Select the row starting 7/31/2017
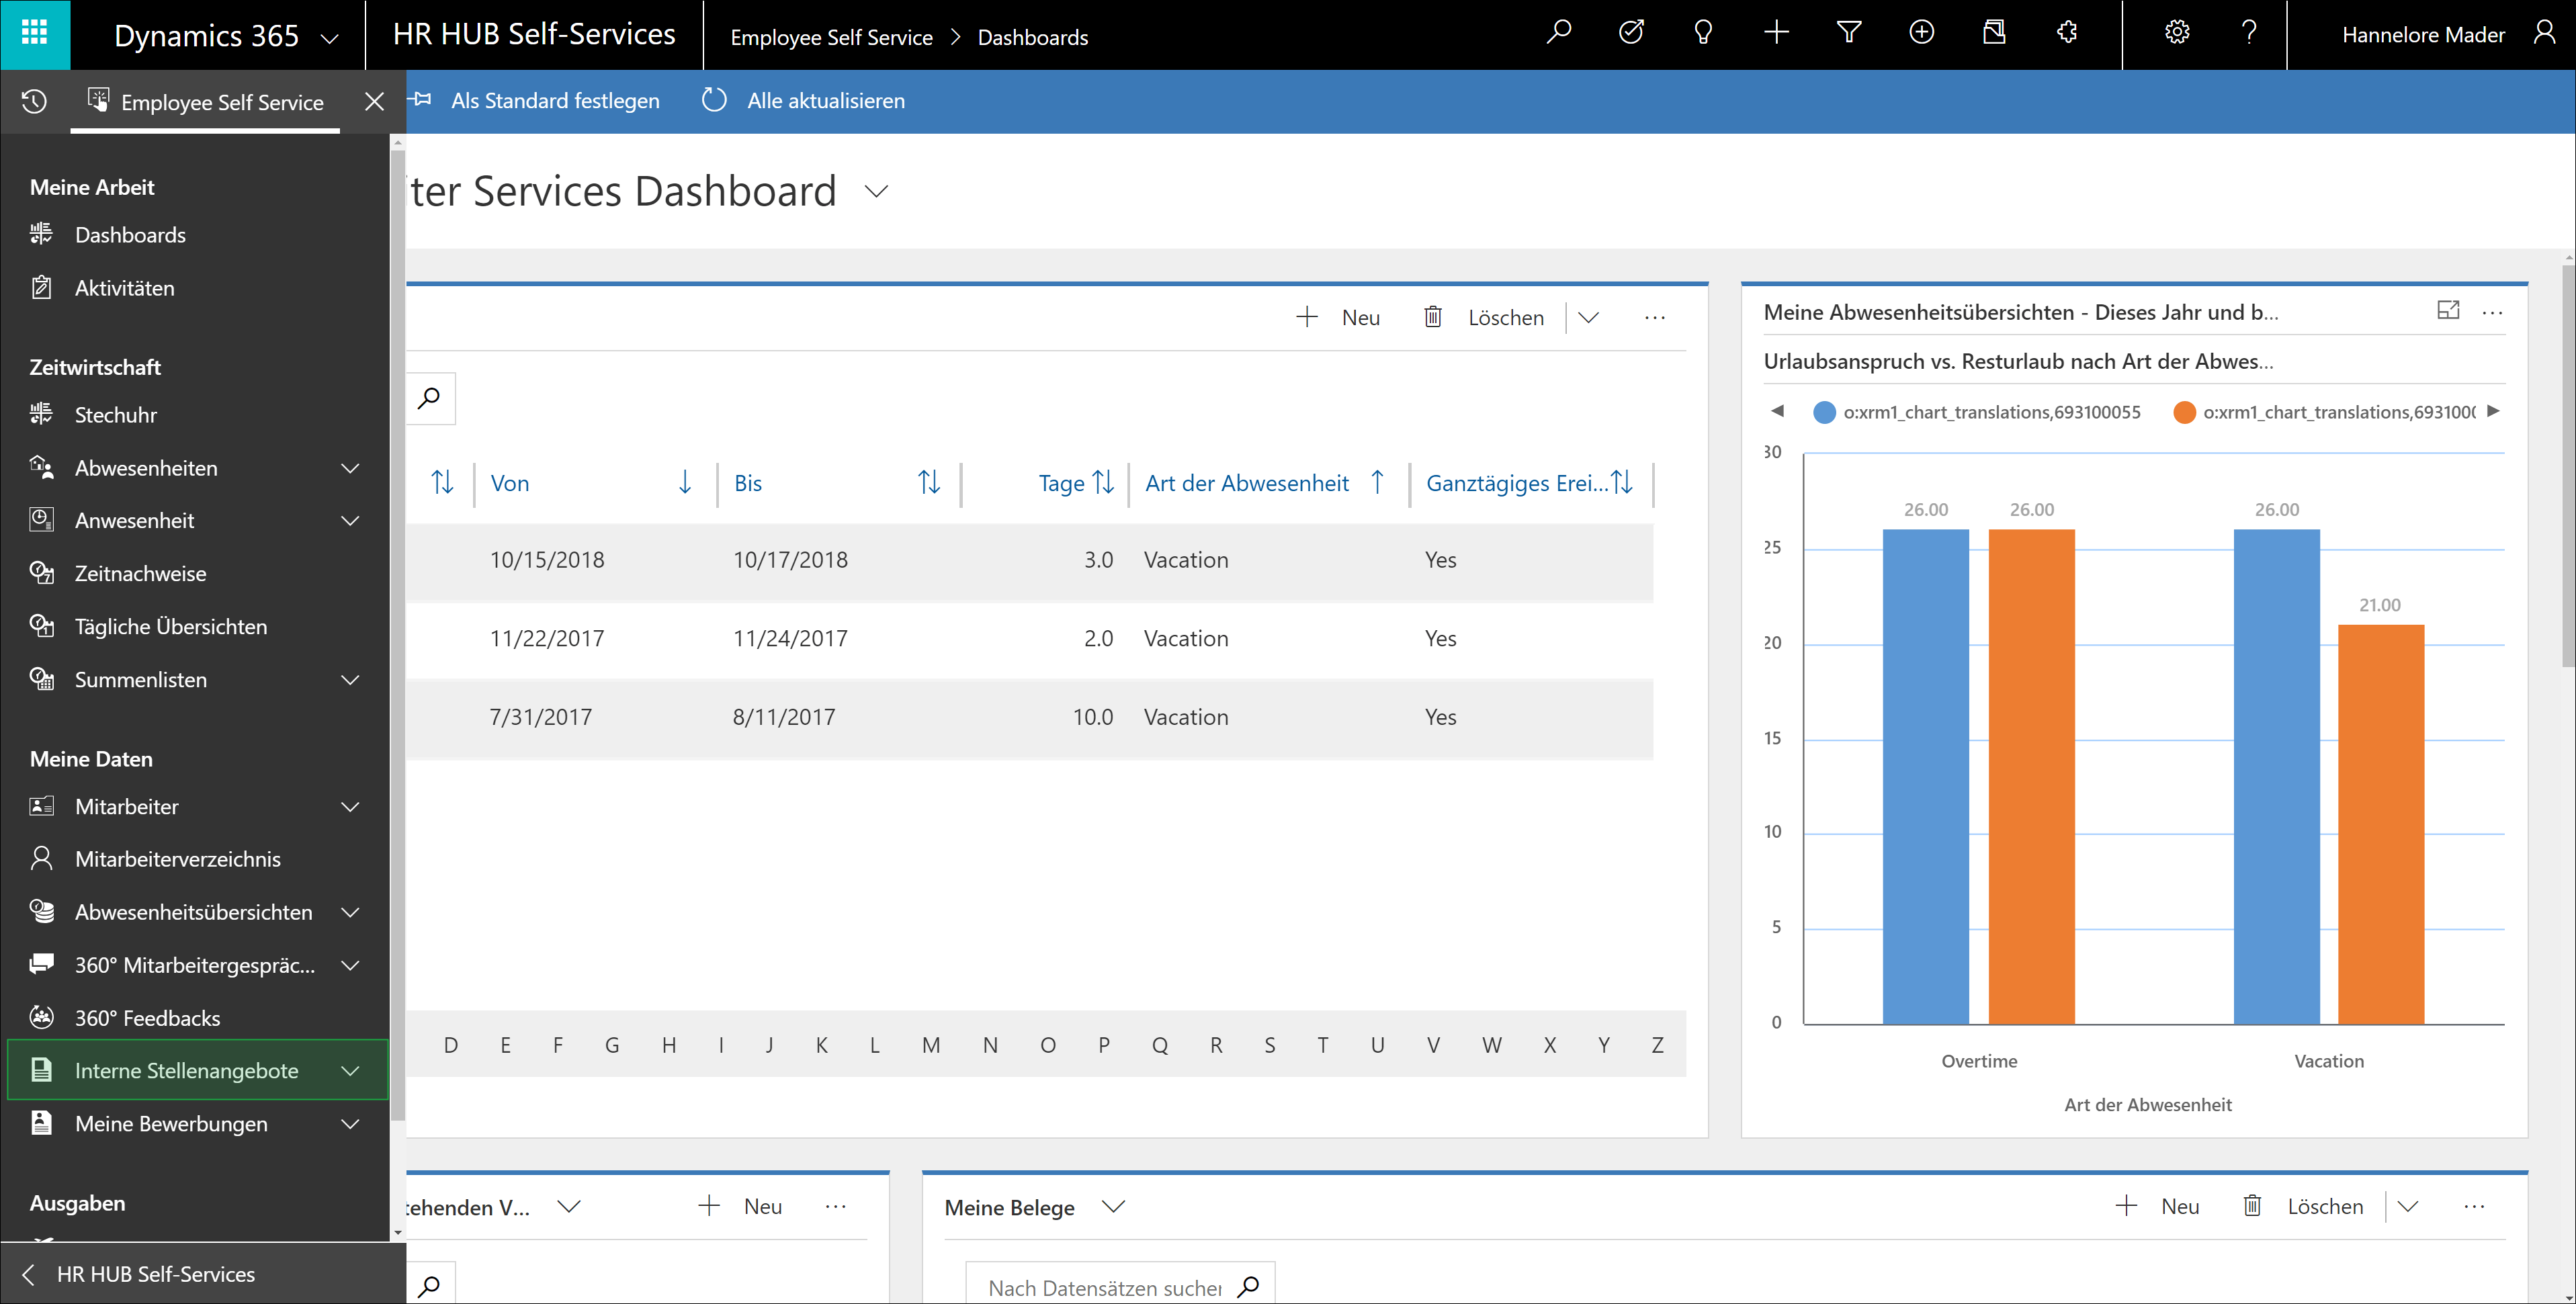Image resolution: width=2576 pixels, height=1304 pixels. 1030,717
